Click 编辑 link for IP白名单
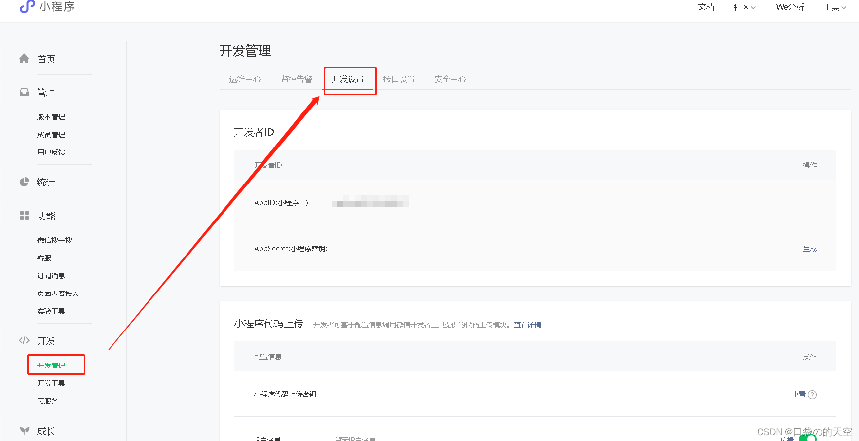Screen dimensions: 859x441 (787, 439)
